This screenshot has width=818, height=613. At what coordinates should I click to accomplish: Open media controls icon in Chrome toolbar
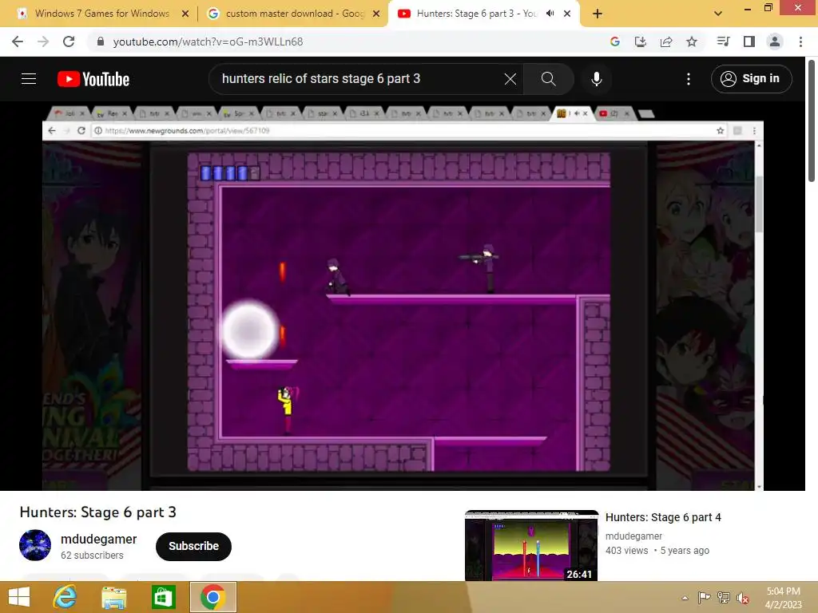pyautogui.click(x=723, y=42)
